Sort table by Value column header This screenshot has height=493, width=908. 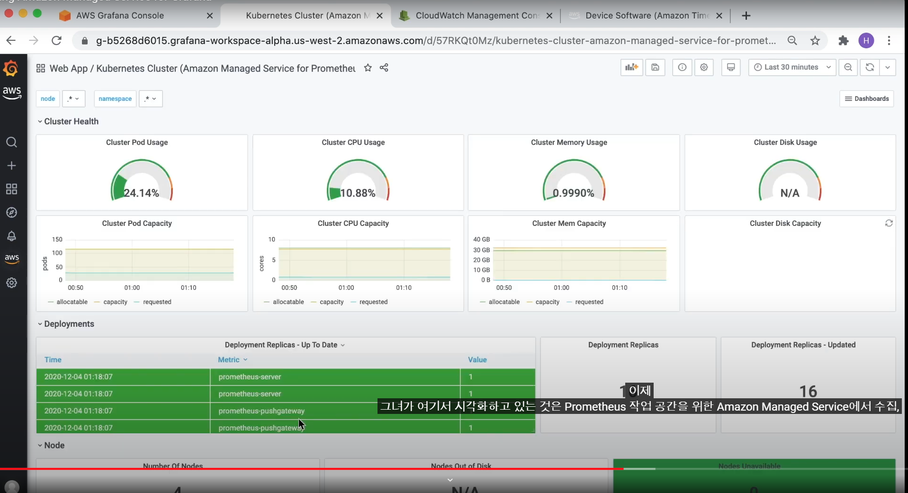tap(477, 360)
